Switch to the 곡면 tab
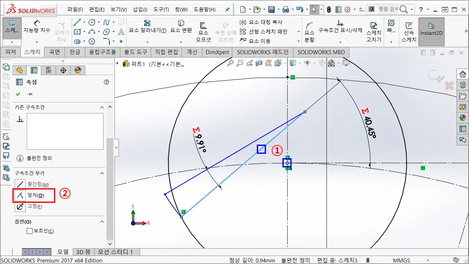469x264 pixels. [x=54, y=52]
